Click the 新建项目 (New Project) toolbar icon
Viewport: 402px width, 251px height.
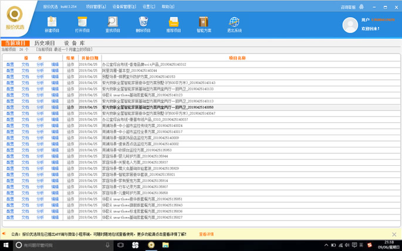[x=52, y=24]
